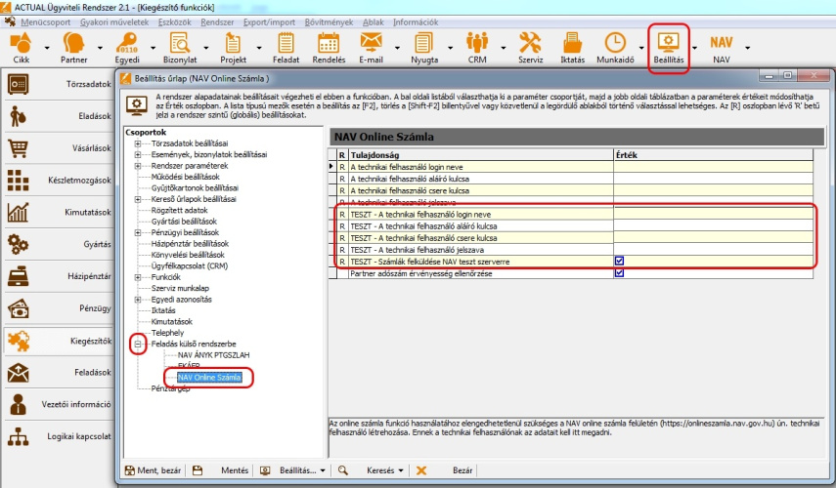This screenshot has width=836, height=488.
Task: Open the Cikk toolbar icon
Action: tap(20, 46)
